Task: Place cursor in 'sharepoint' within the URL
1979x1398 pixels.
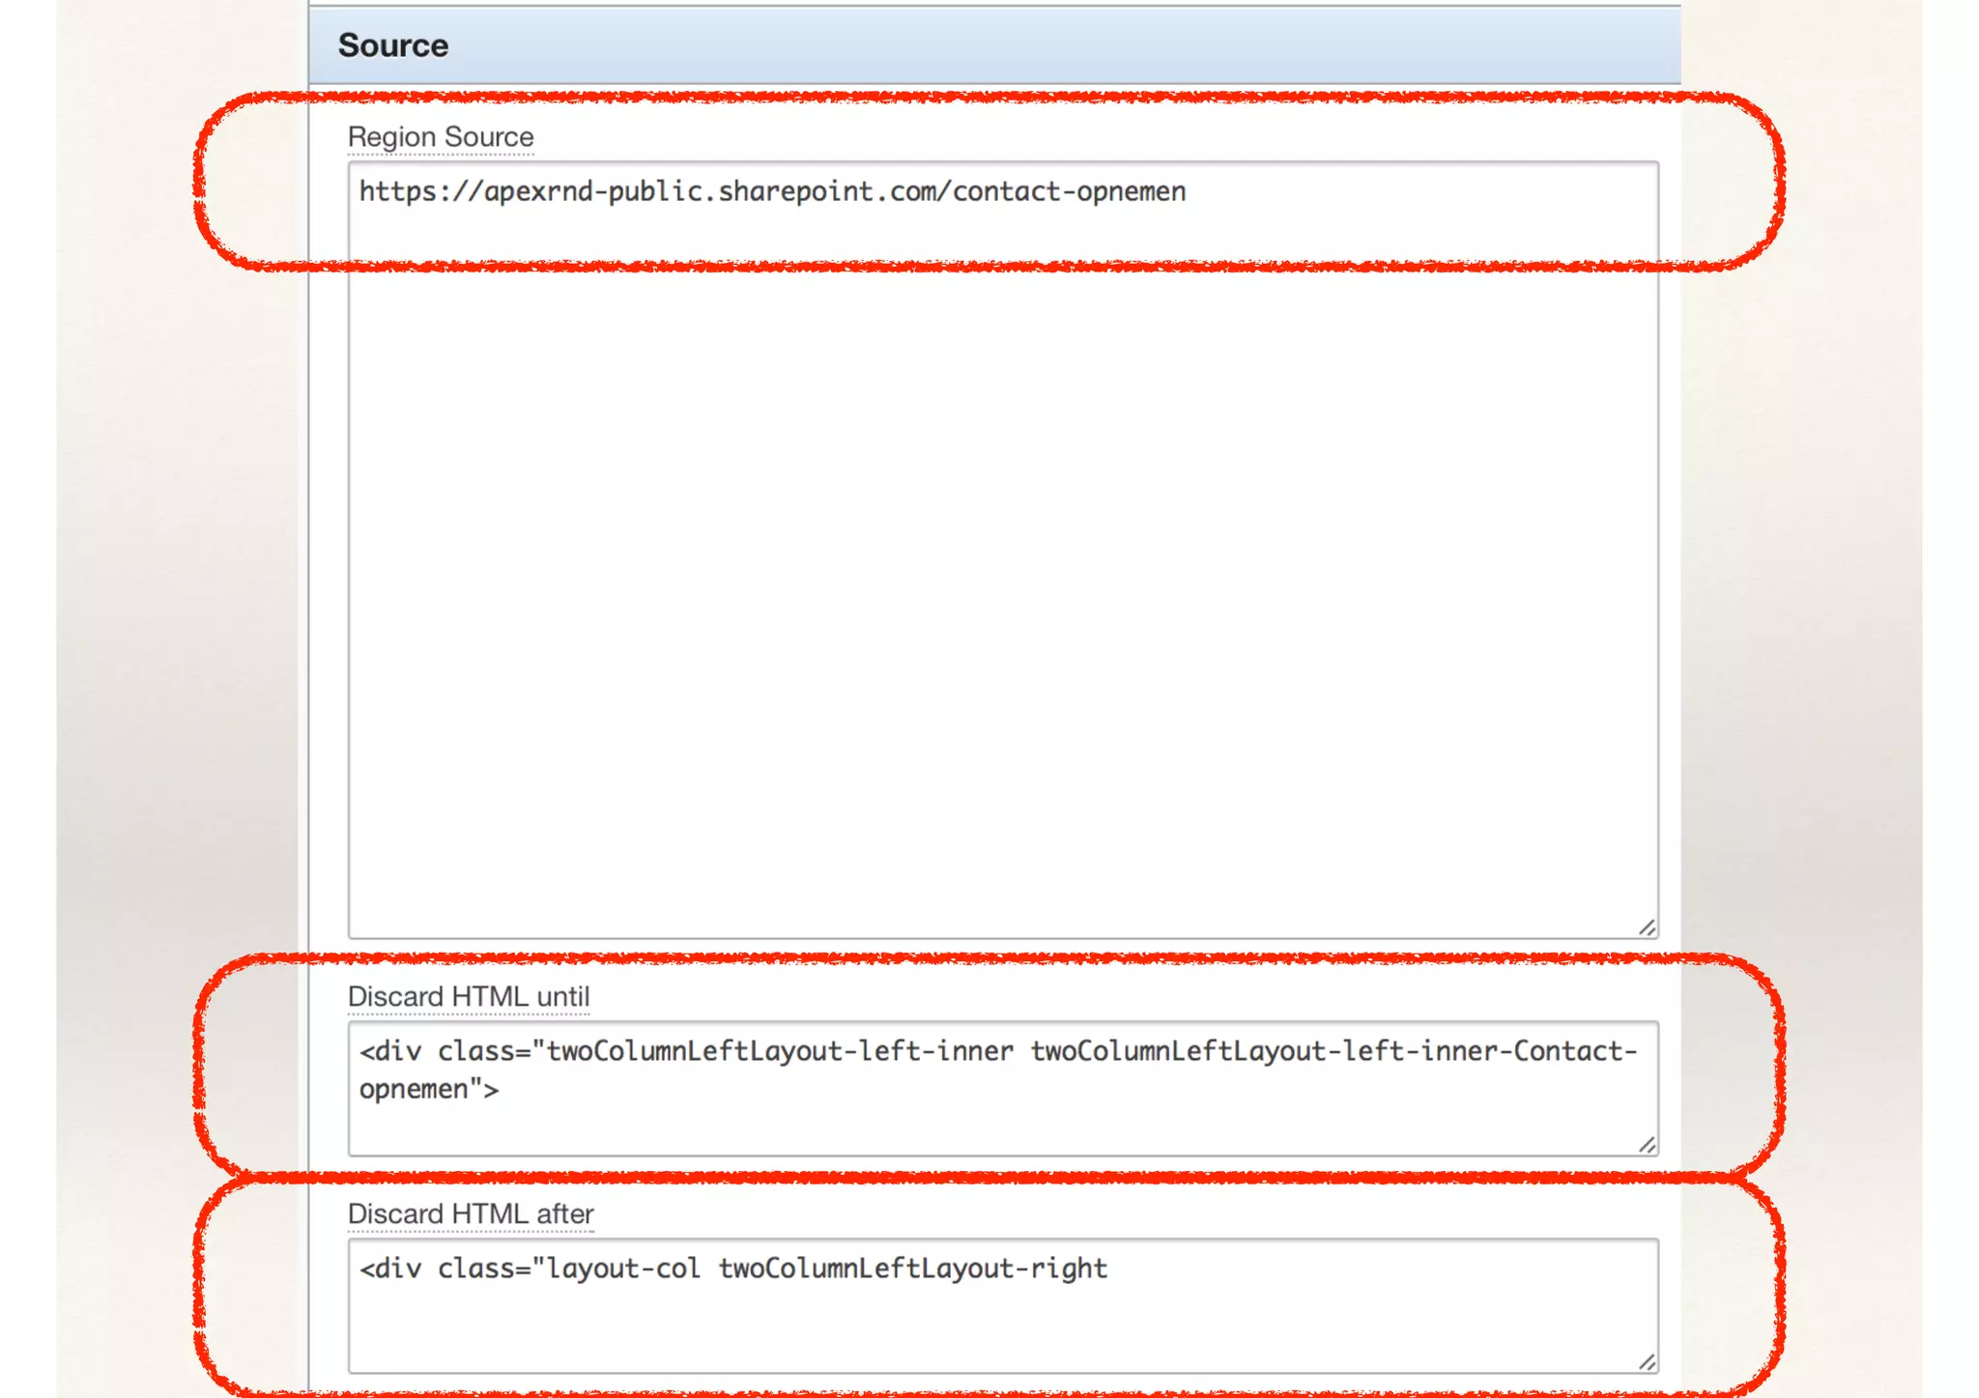Action: pos(797,191)
